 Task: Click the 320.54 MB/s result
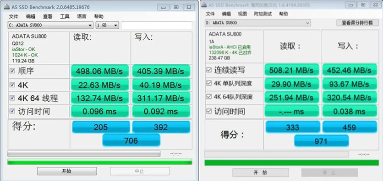pos(349,97)
